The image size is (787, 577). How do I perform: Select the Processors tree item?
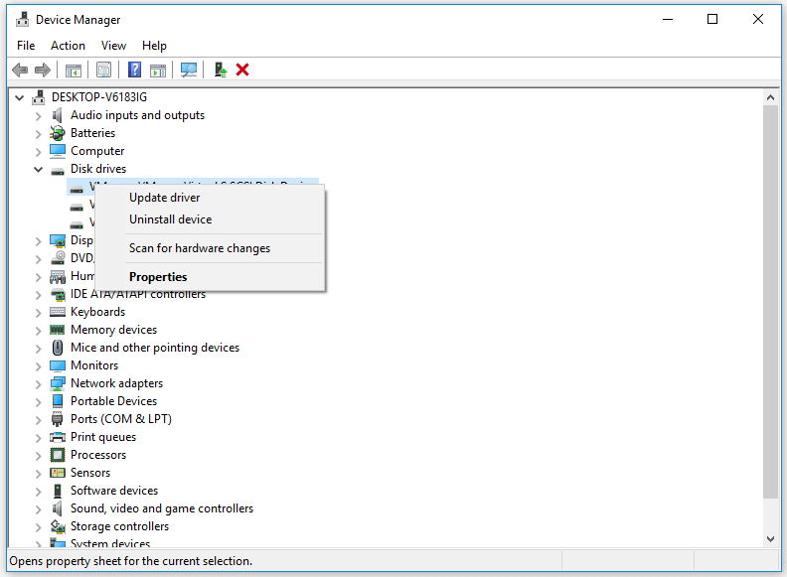pyautogui.click(x=98, y=455)
